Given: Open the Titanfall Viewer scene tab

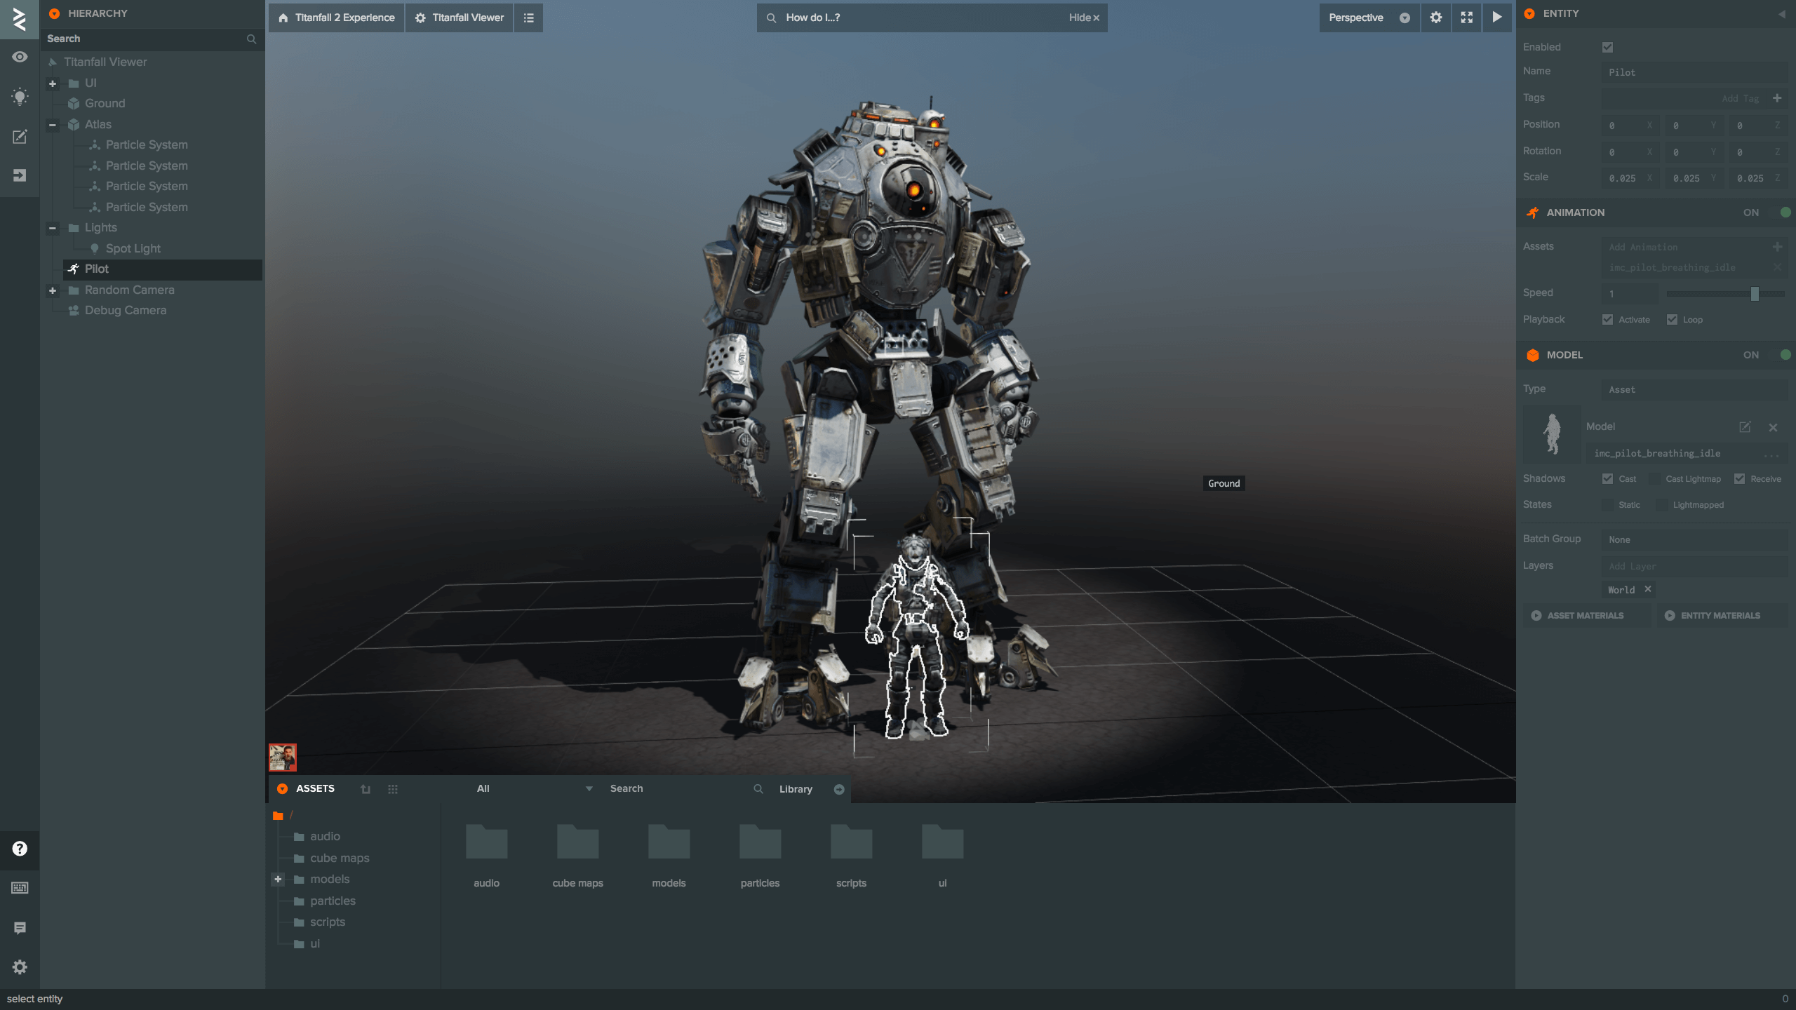Looking at the screenshot, I should [x=460, y=18].
